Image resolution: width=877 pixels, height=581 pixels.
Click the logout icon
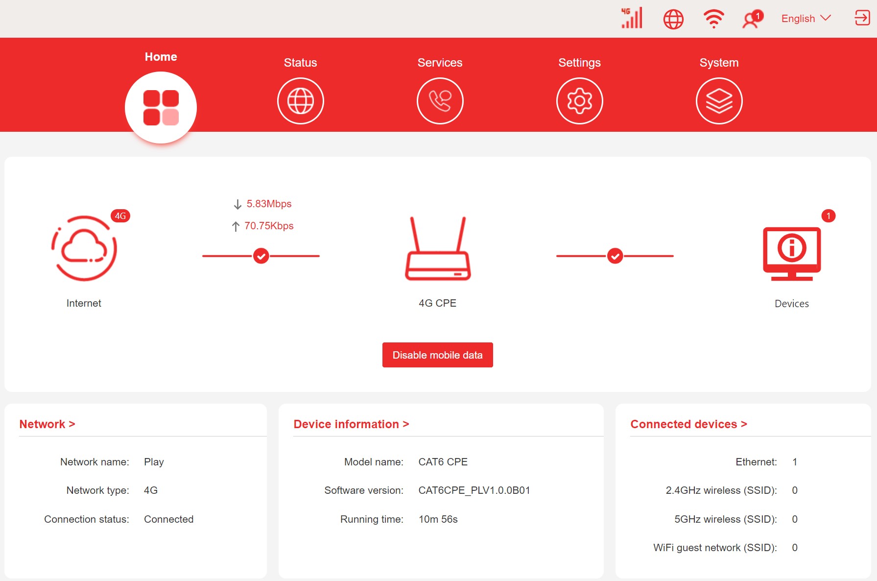[862, 18]
